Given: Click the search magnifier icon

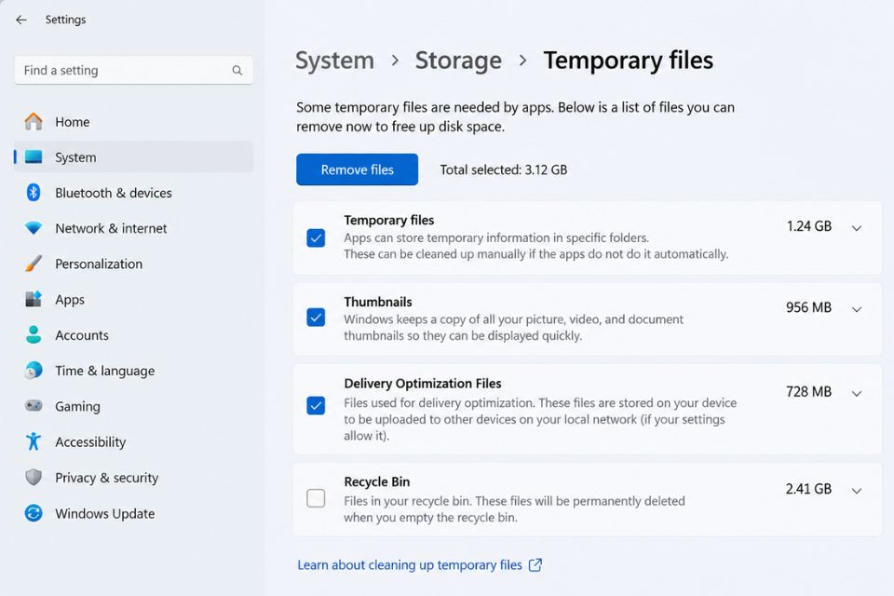Looking at the screenshot, I should 237,71.
